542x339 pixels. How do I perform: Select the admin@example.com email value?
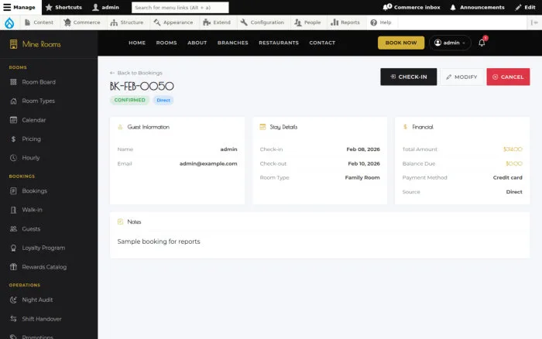pyautogui.click(x=208, y=164)
